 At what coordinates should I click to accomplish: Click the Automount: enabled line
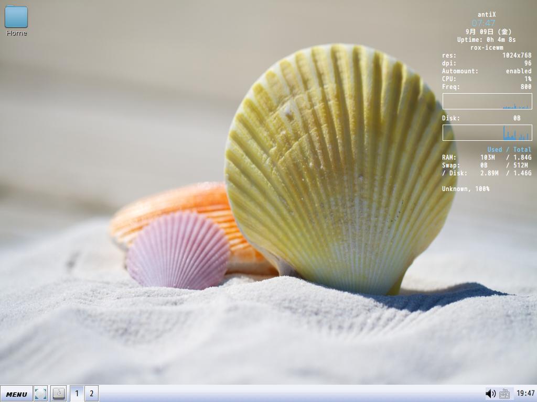pos(487,71)
